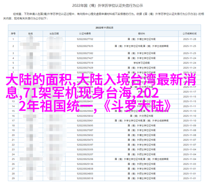The width and height of the screenshot is (210, 182).
Task: Click the page title about 2022年国（境）外学历学位认证失信行为公示
Action: coord(107,6)
